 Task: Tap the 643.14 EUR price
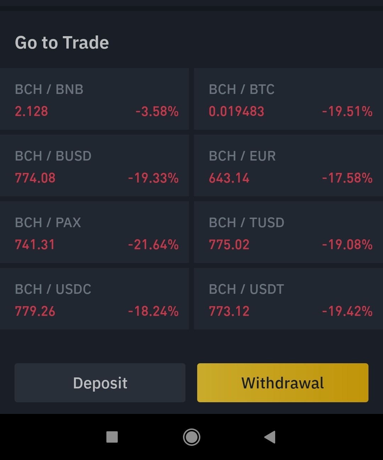[x=229, y=178]
